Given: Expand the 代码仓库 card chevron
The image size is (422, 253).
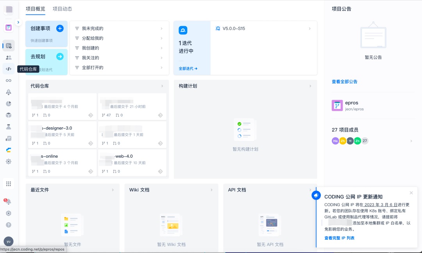Looking at the screenshot, I should point(162,86).
